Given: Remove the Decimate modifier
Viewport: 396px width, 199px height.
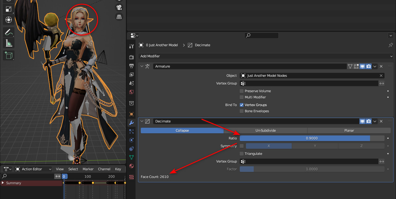Looking at the screenshot, I should [x=381, y=121].
